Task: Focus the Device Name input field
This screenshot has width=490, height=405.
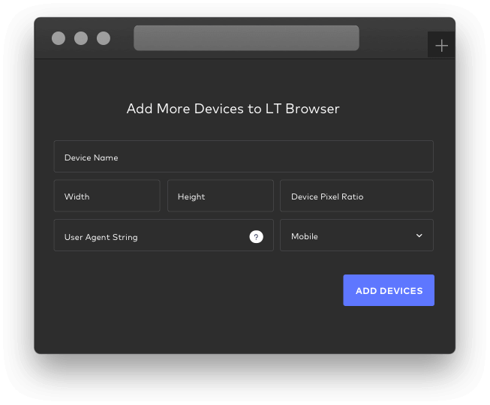Action: tap(243, 157)
